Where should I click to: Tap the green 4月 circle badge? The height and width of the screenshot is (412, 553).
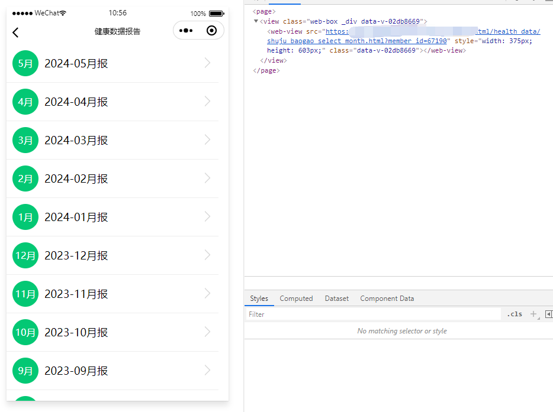[25, 102]
